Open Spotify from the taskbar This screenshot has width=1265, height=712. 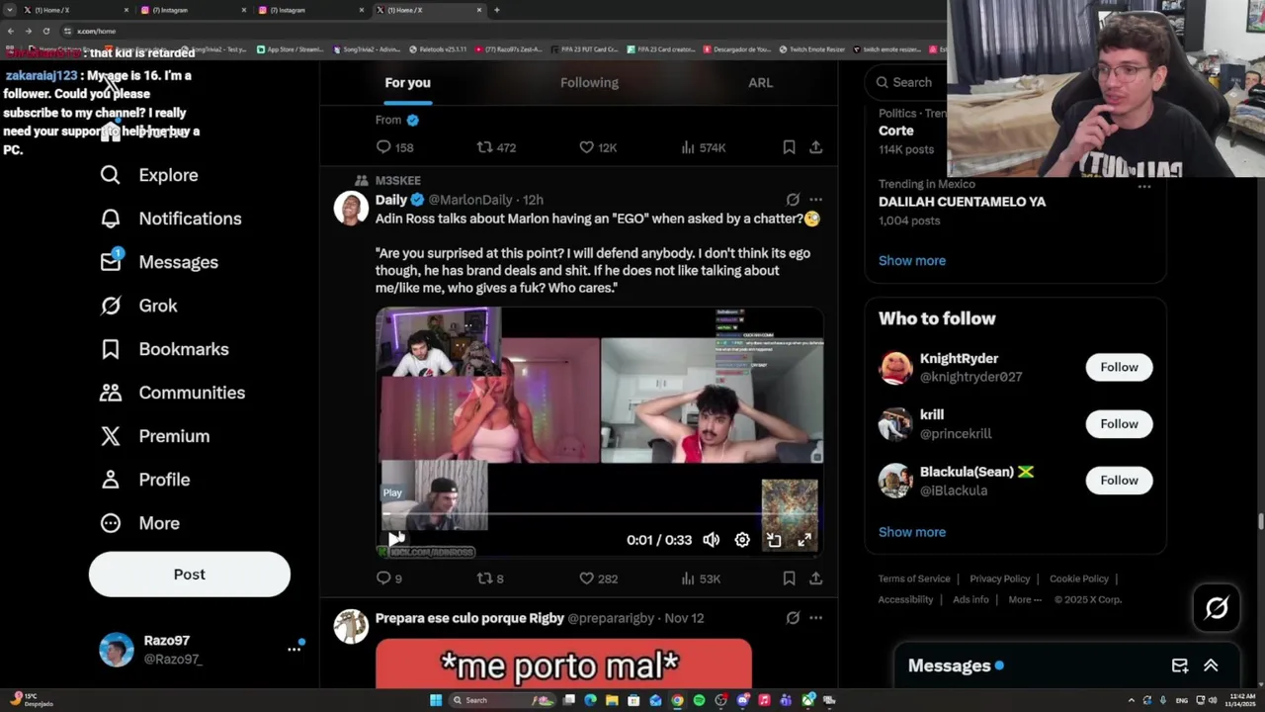pyautogui.click(x=699, y=700)
